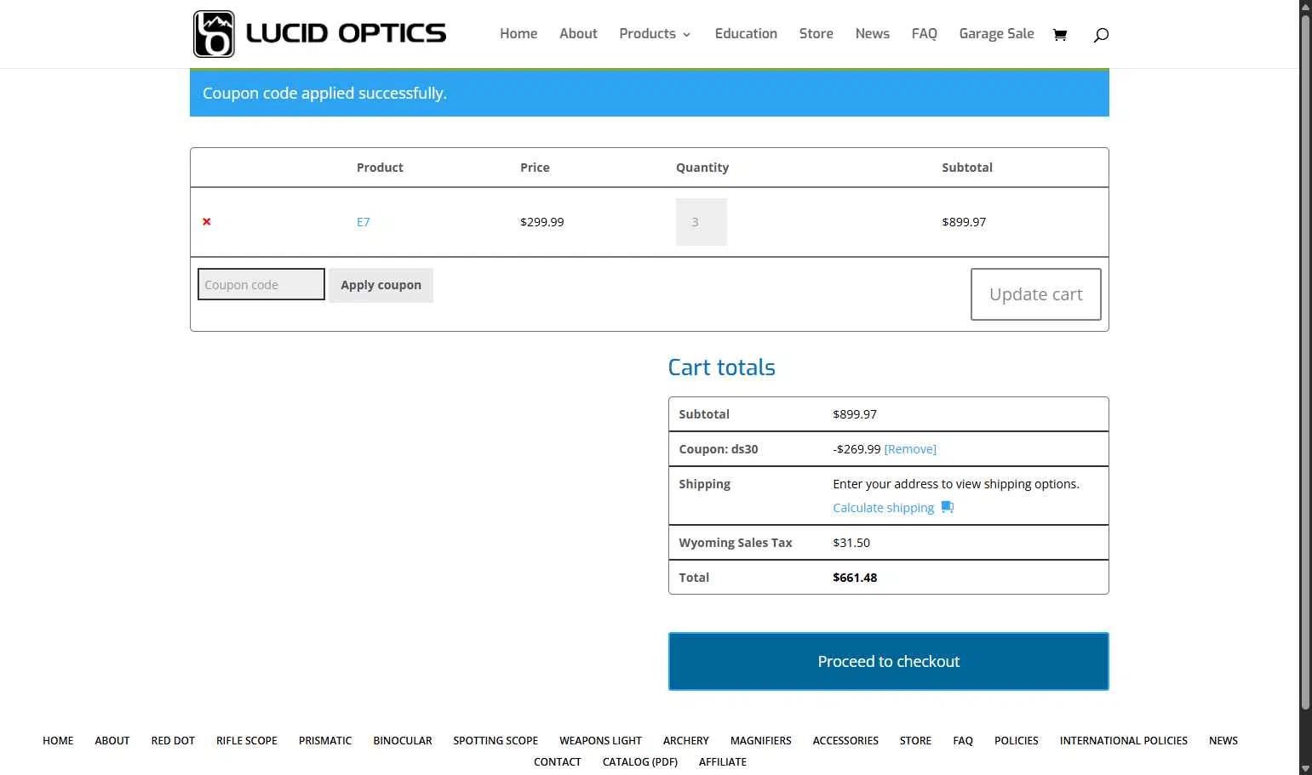1312x775 pixels.
Task: Open News in top navigation
Action: [872, 34]
